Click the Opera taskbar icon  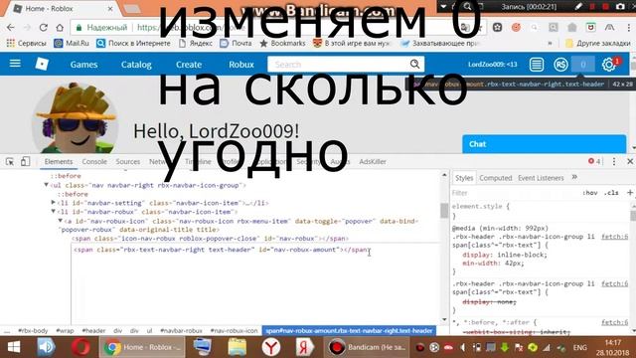pos(80,347)
